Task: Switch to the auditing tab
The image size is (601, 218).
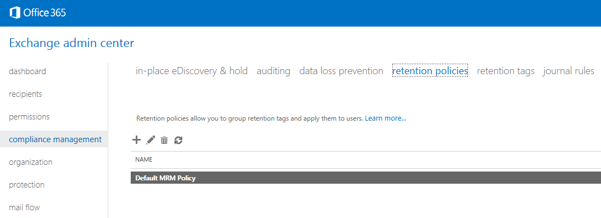Action: (273, 71)
